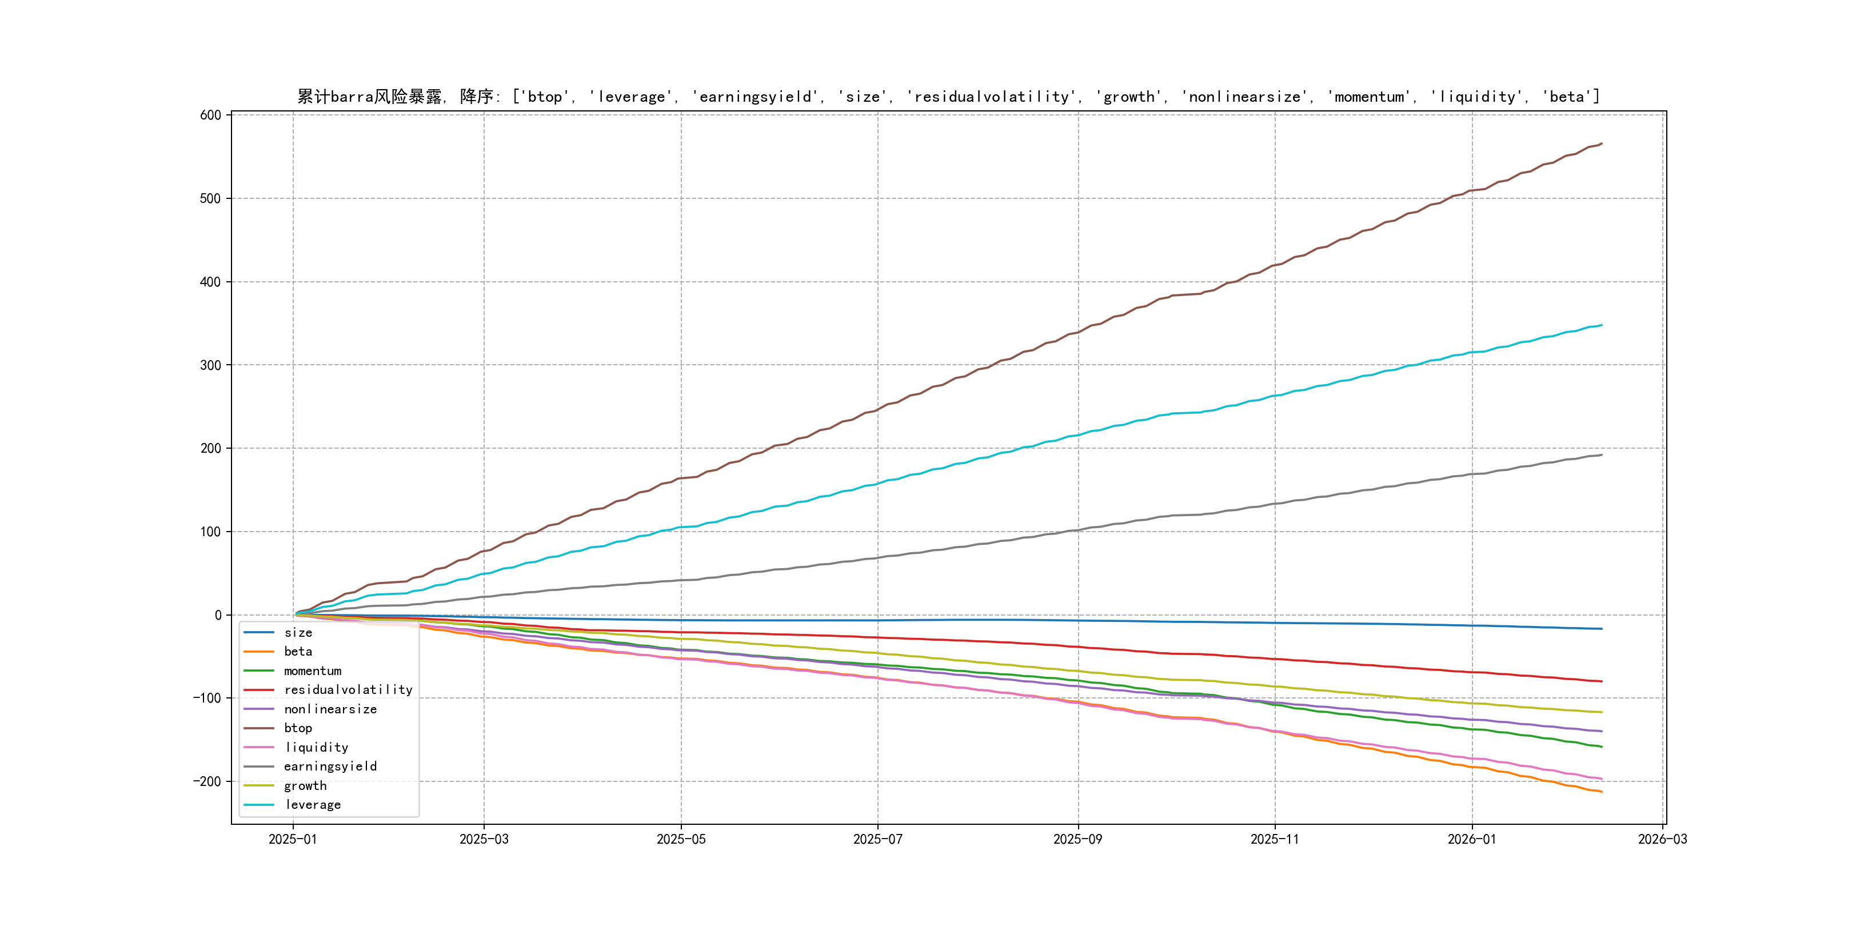Click the 2025-07 x-axis tick label
This screenshot has height=926, width=1852.
point(877,840)
